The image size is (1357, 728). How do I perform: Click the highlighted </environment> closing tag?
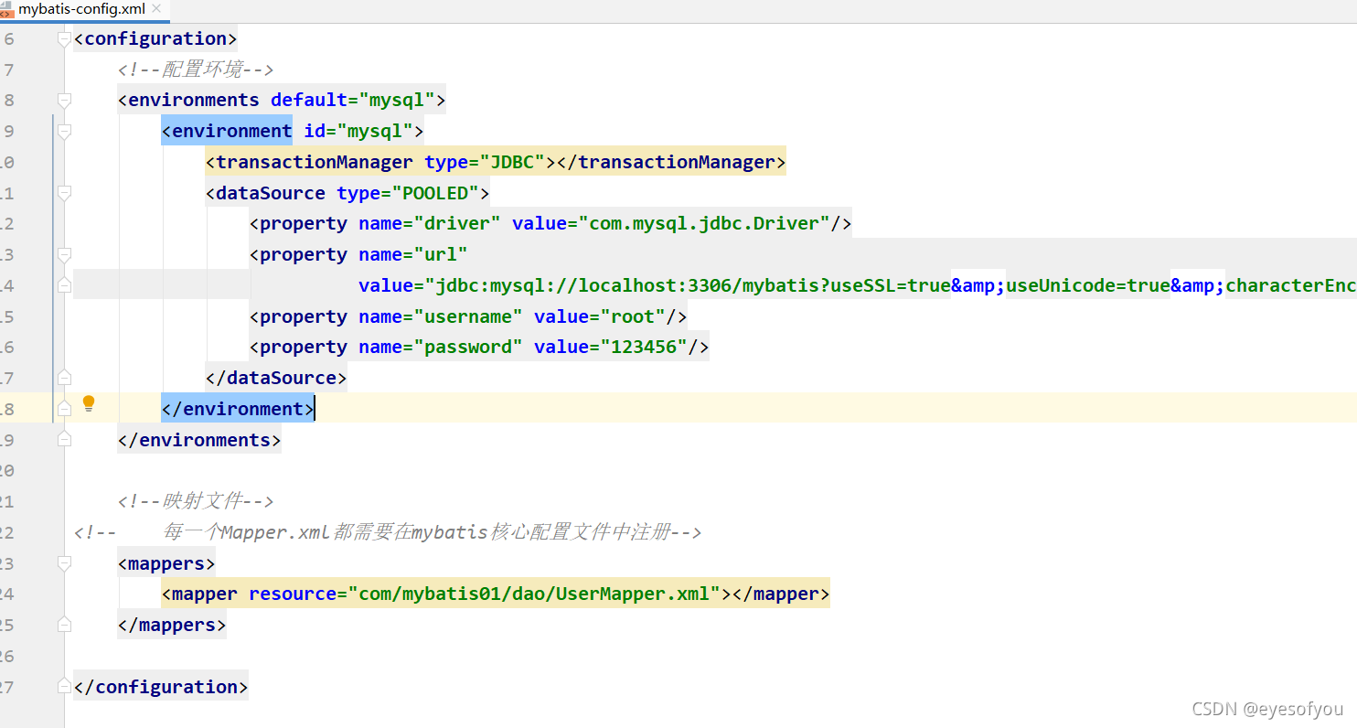click(238, 409)
